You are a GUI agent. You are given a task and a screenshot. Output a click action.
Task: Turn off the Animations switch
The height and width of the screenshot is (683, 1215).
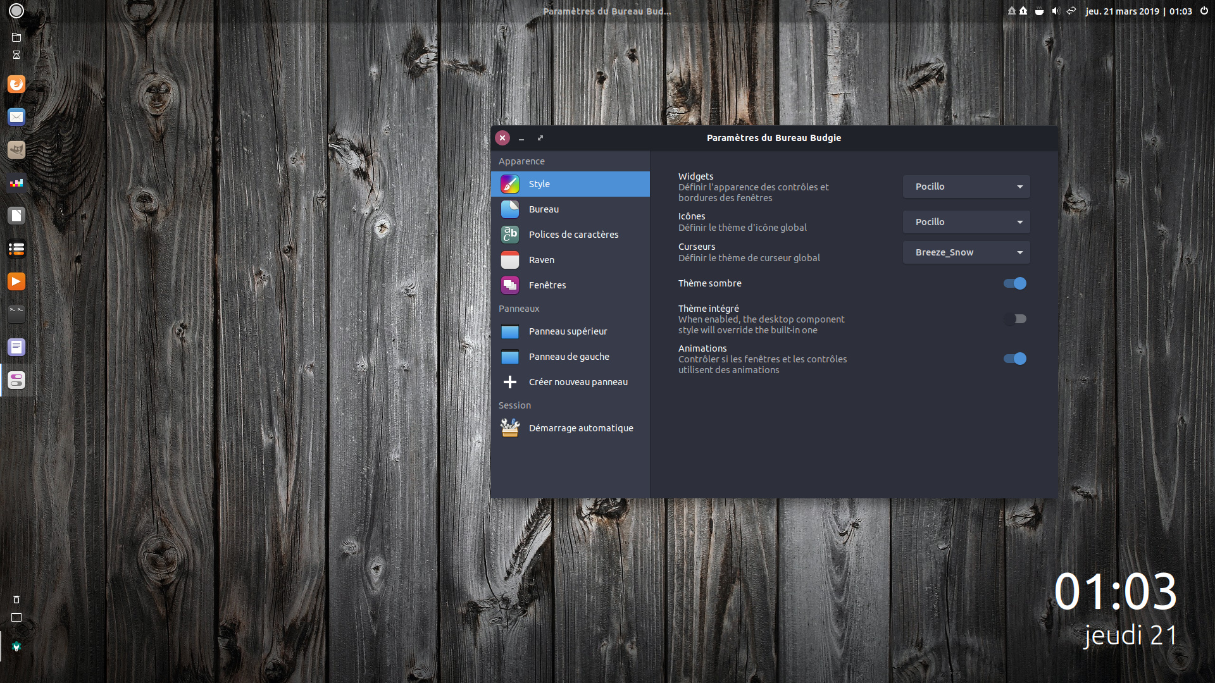(1015, 359)
